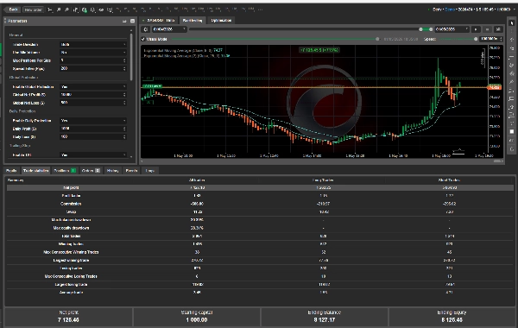Open the Positions tab

(x=65, y=170)
